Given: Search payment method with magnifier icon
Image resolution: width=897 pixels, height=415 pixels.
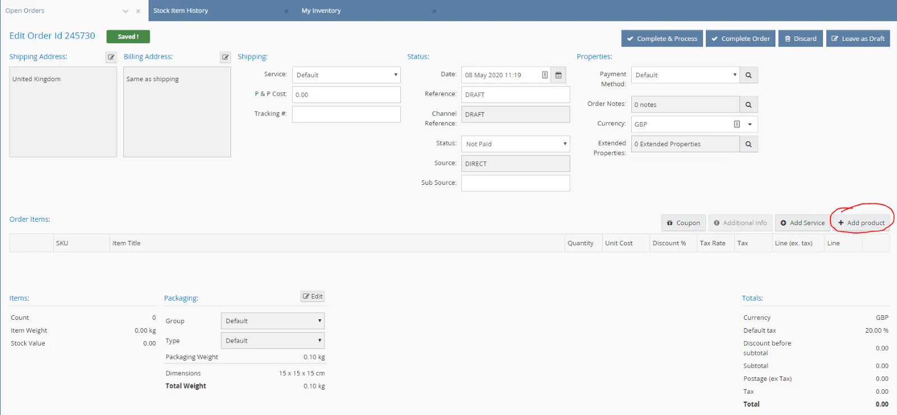Looking at the screenshot, I should coord(748,75).
